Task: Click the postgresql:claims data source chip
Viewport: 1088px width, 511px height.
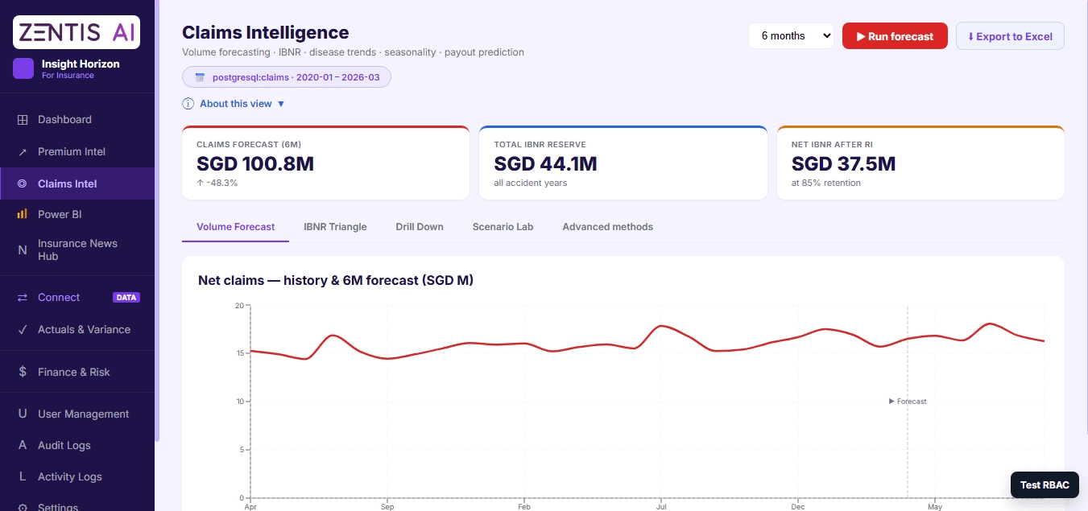Action: coord(287,78)
